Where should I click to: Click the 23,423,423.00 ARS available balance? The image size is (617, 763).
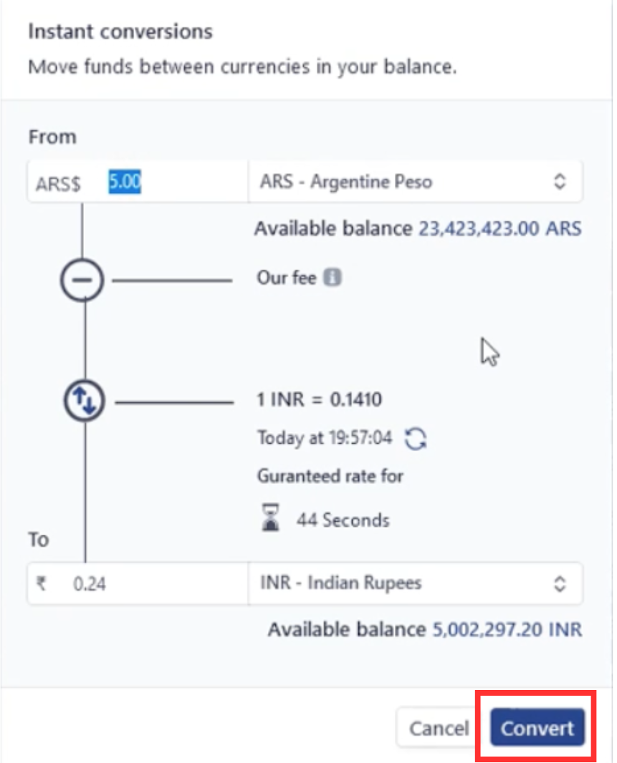pos(499,229)
